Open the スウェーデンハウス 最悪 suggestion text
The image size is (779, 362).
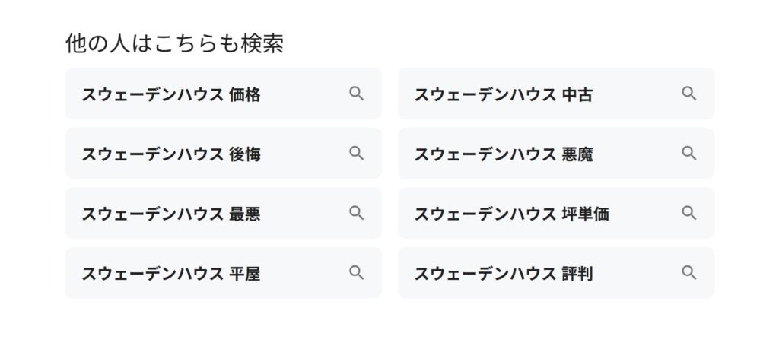click(x=171, y=214)
